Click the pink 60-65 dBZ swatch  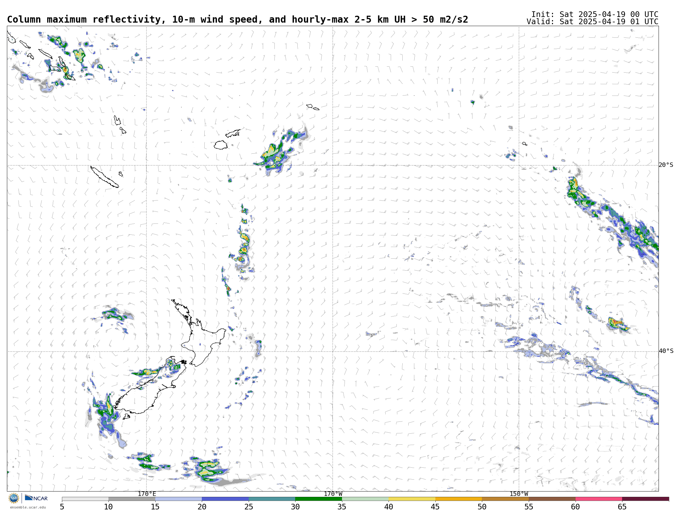tap(599, 499)
